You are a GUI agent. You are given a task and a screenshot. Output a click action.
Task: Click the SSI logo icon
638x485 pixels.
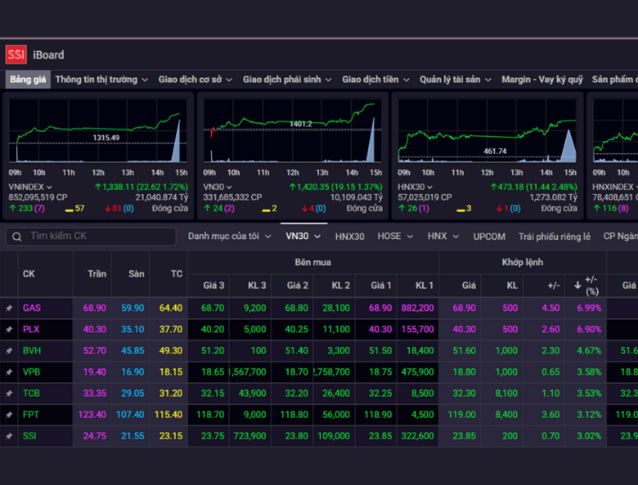click(16, 54)
